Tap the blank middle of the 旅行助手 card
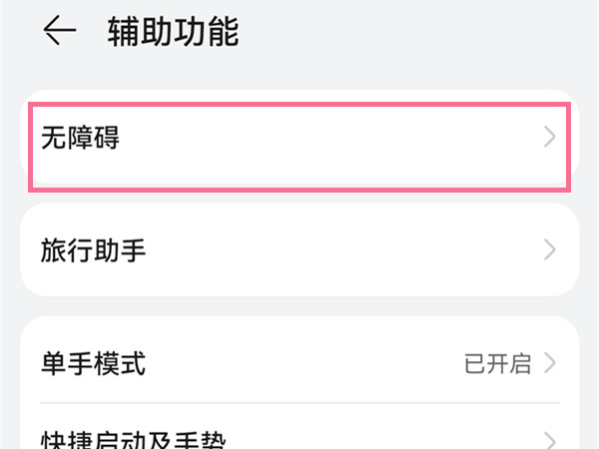599x449 pixels. click(319, 249)
